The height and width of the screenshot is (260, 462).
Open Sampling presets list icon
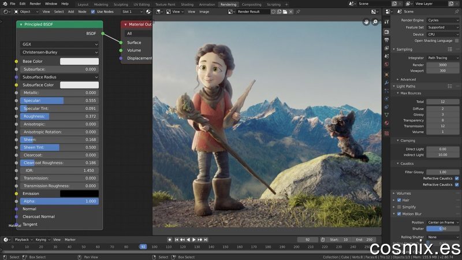450,49
